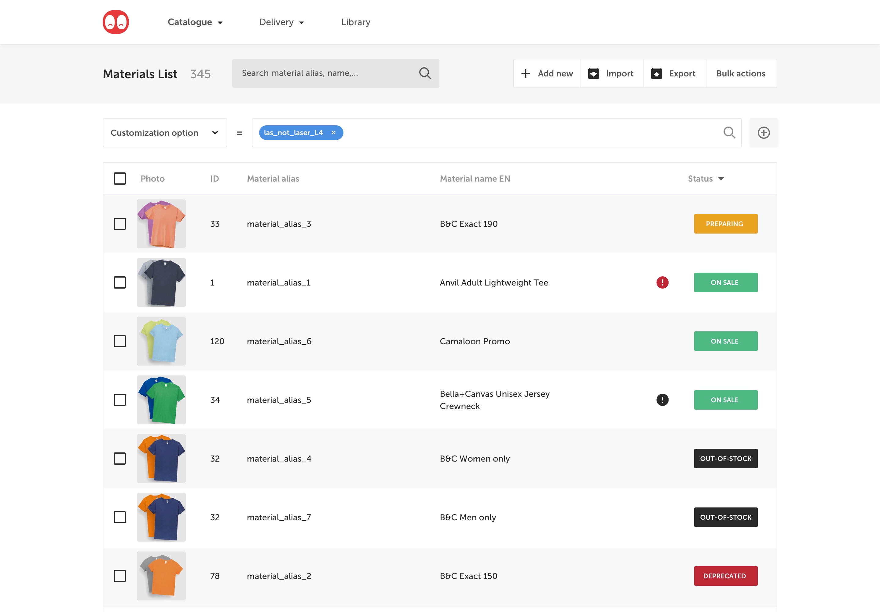Viewport: 880px width, 612px height.
Task: Select the checkbox on the B&C Exact 150 row
Action: pyautogui.click(x=119, y=576)
